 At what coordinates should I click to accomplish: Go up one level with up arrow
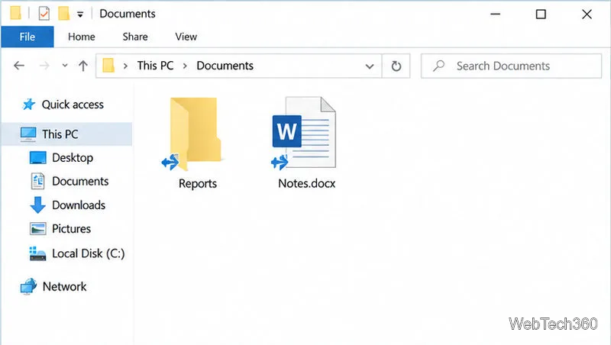pyautogui.click(x=83, y=66)
